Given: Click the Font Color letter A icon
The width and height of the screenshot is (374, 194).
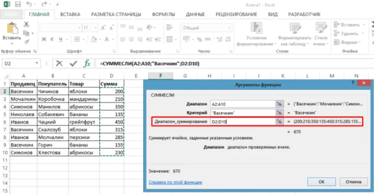Looking at the screenshot, I should pyautogui.click(x=107, y=39).
